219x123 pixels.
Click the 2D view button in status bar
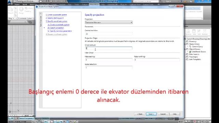tap(11, 118)
